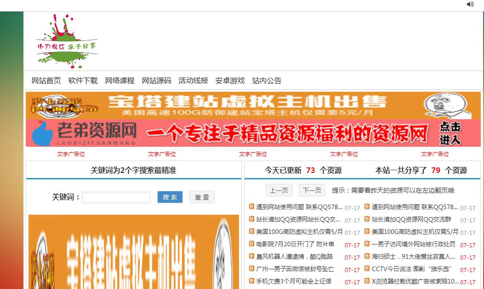Viewport: 484px width, 289px height.
Task: Open the 网站首页 menu item
Action: pyautogui.click(x=46, y=81)
